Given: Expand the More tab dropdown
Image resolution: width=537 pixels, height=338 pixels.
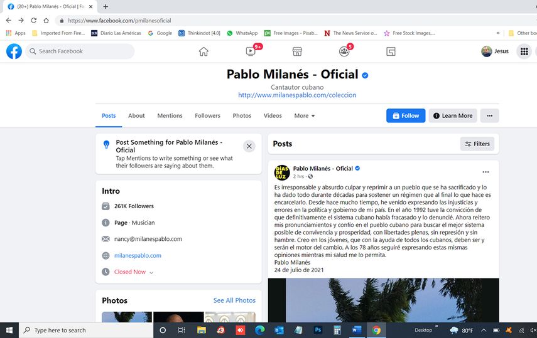Looking at the screenshot, I should coord(305,115).
